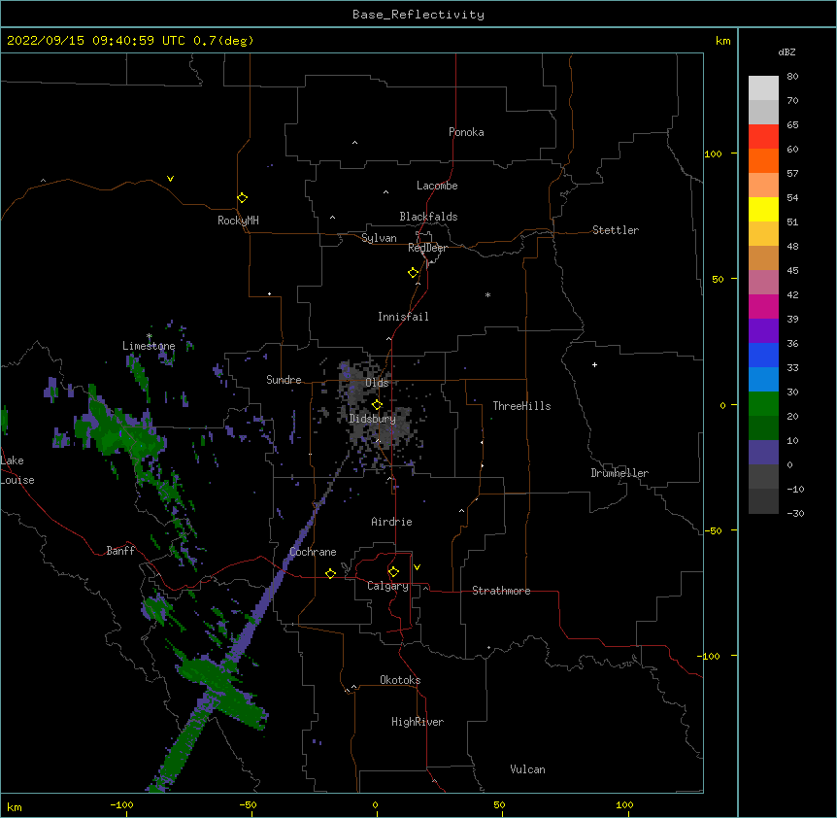Click the light gray 80 dBZ swatch
This screenshot has height=818, width=837.
tap(763, 88)
